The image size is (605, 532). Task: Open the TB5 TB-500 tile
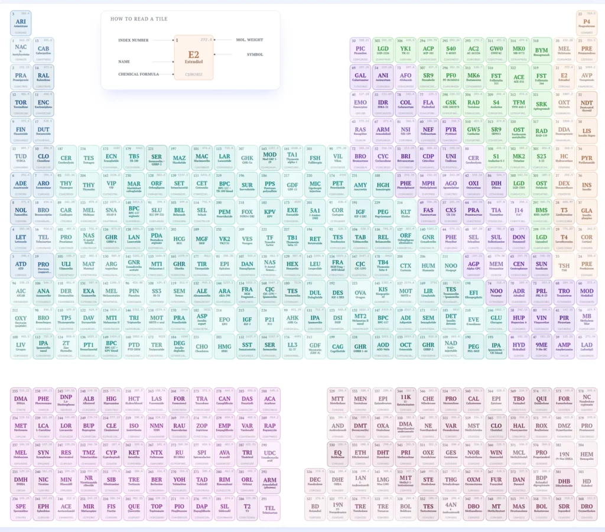pyautogui.click(x=134, y=158)
